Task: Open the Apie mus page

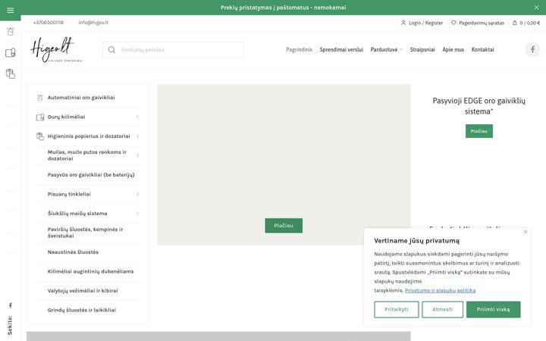Action: 453,49
